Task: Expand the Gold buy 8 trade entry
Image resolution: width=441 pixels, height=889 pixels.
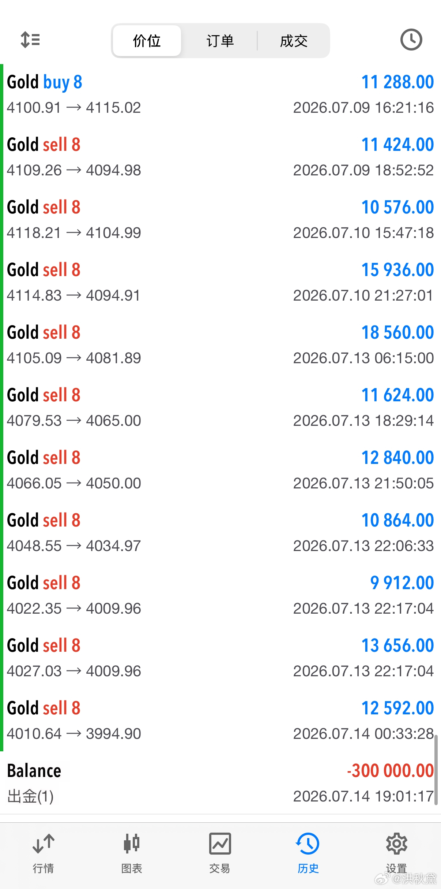Action: click(x=220, y=94)
